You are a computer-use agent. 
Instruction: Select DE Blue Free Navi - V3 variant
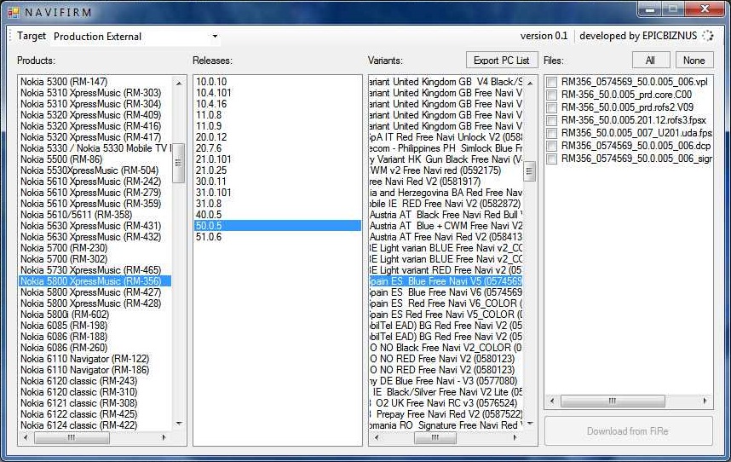click(x=446, y=381)
